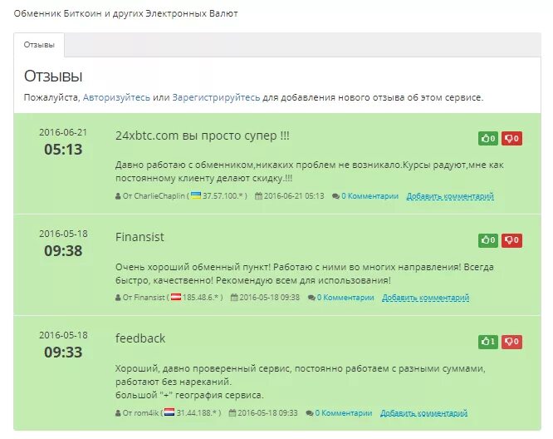Screen dimensions: 553x439
Task: Select the review title feedback
Action: pyautogui.click(x=140, y=338)
